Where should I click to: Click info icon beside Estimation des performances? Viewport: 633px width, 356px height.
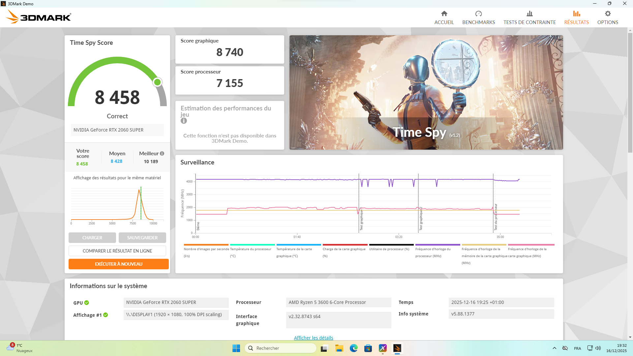184,121
